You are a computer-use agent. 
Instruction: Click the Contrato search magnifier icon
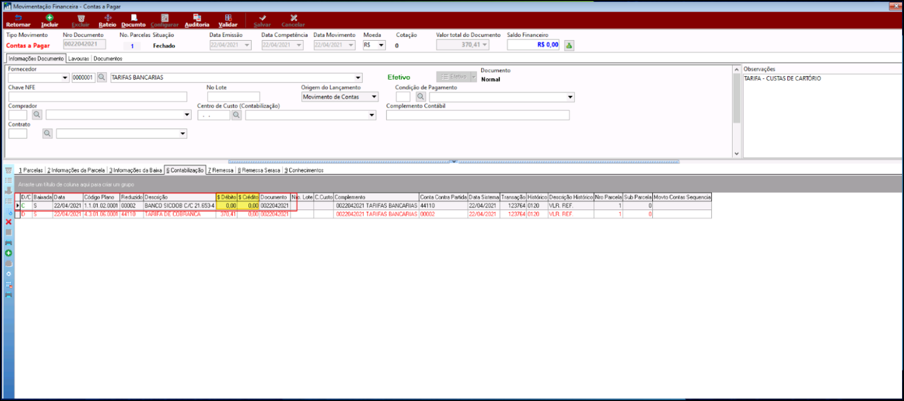coord(47,133)
